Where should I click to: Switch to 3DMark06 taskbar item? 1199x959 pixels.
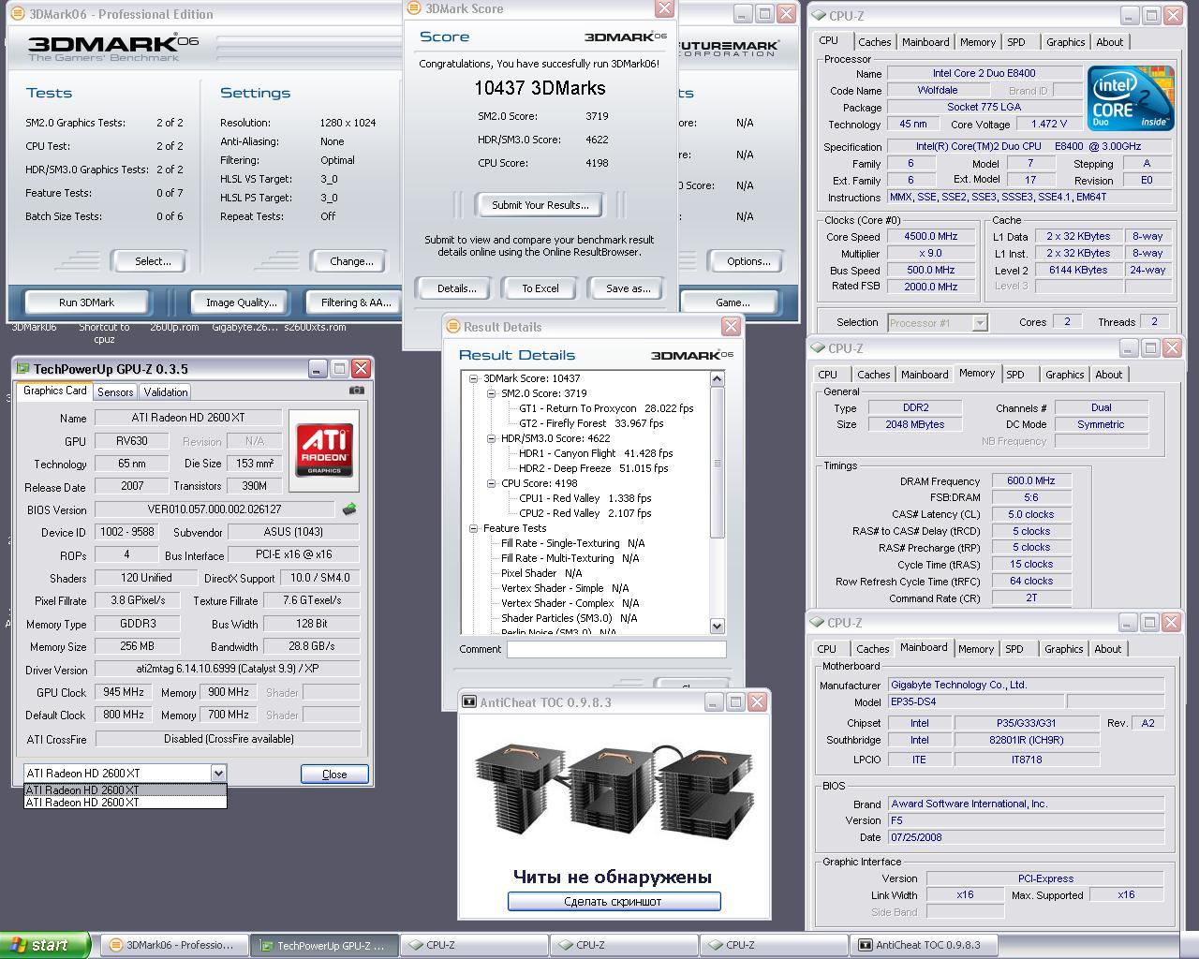pyautogui.click(x=174, y=945)
